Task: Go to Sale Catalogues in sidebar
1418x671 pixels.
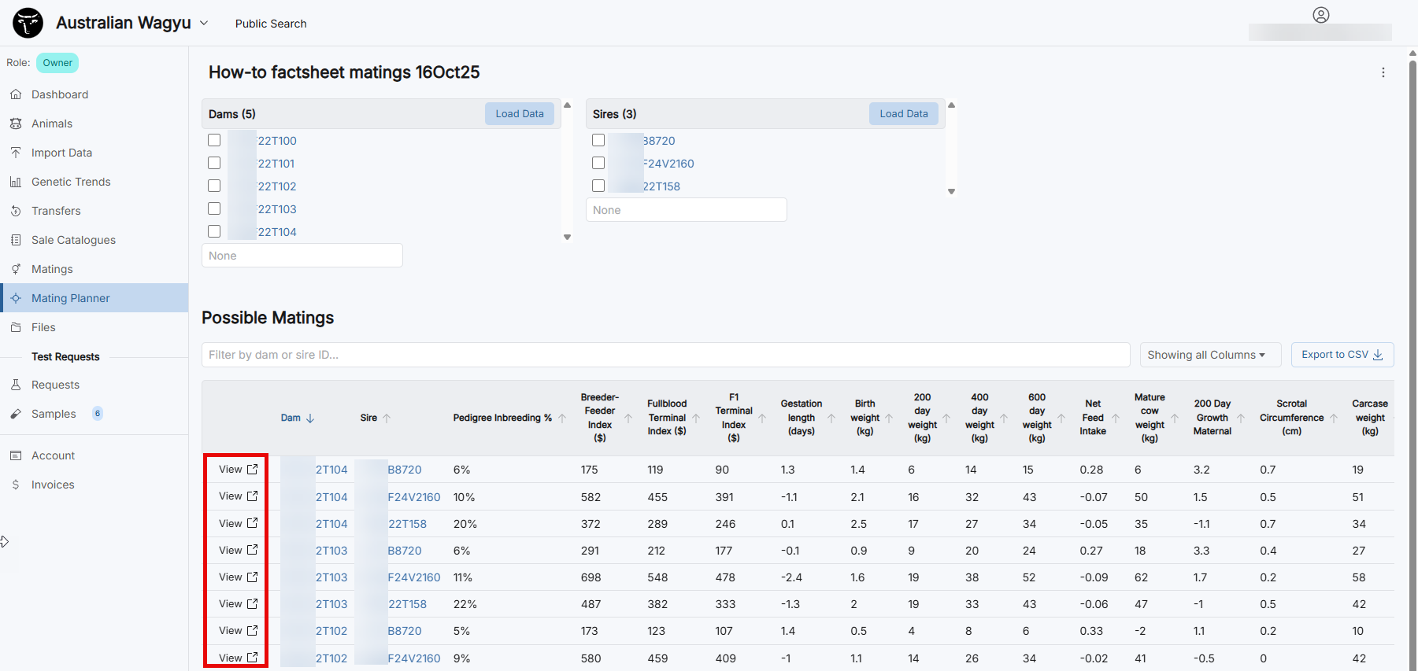Action: [x=73, y=240]
